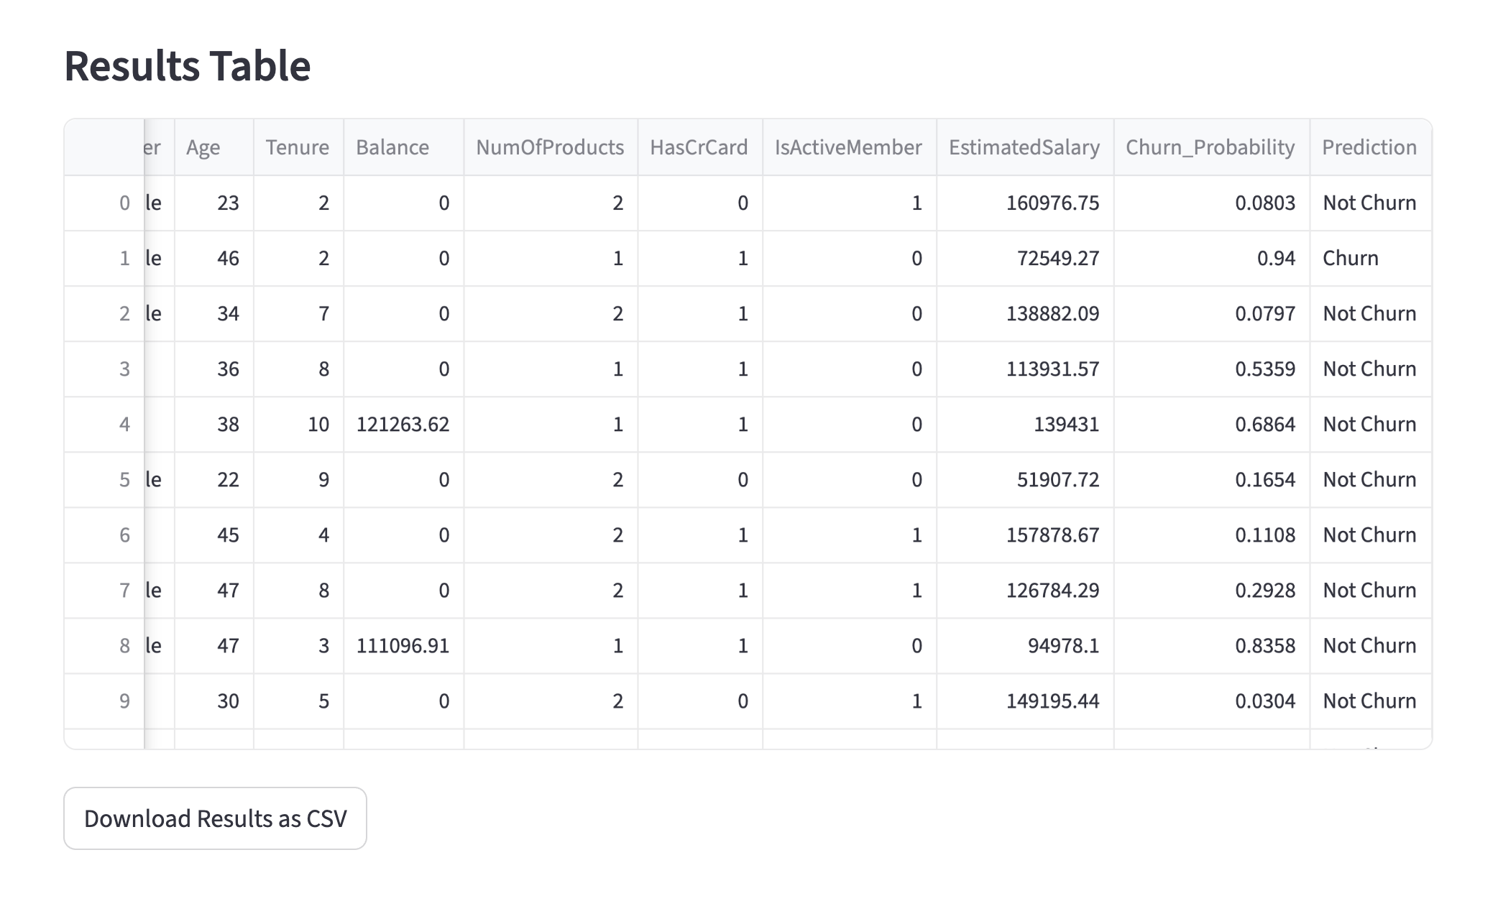Click estimated salary cell 160976.75
The width and height of the screenshot is (1498, 924).
[x=1052, y=203]
